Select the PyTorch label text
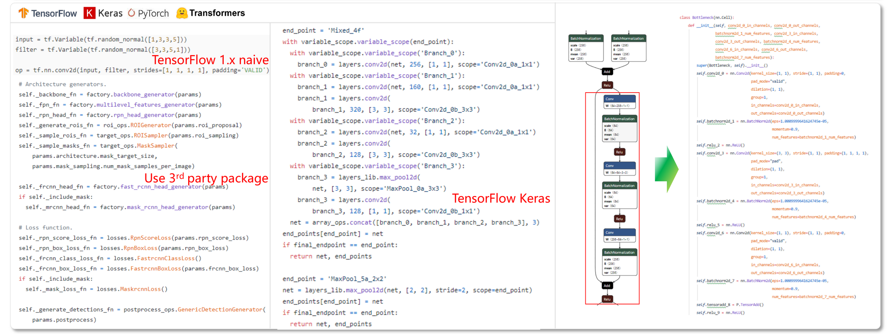The height and width of the screenshot is (334, 889). click(153, 14)
